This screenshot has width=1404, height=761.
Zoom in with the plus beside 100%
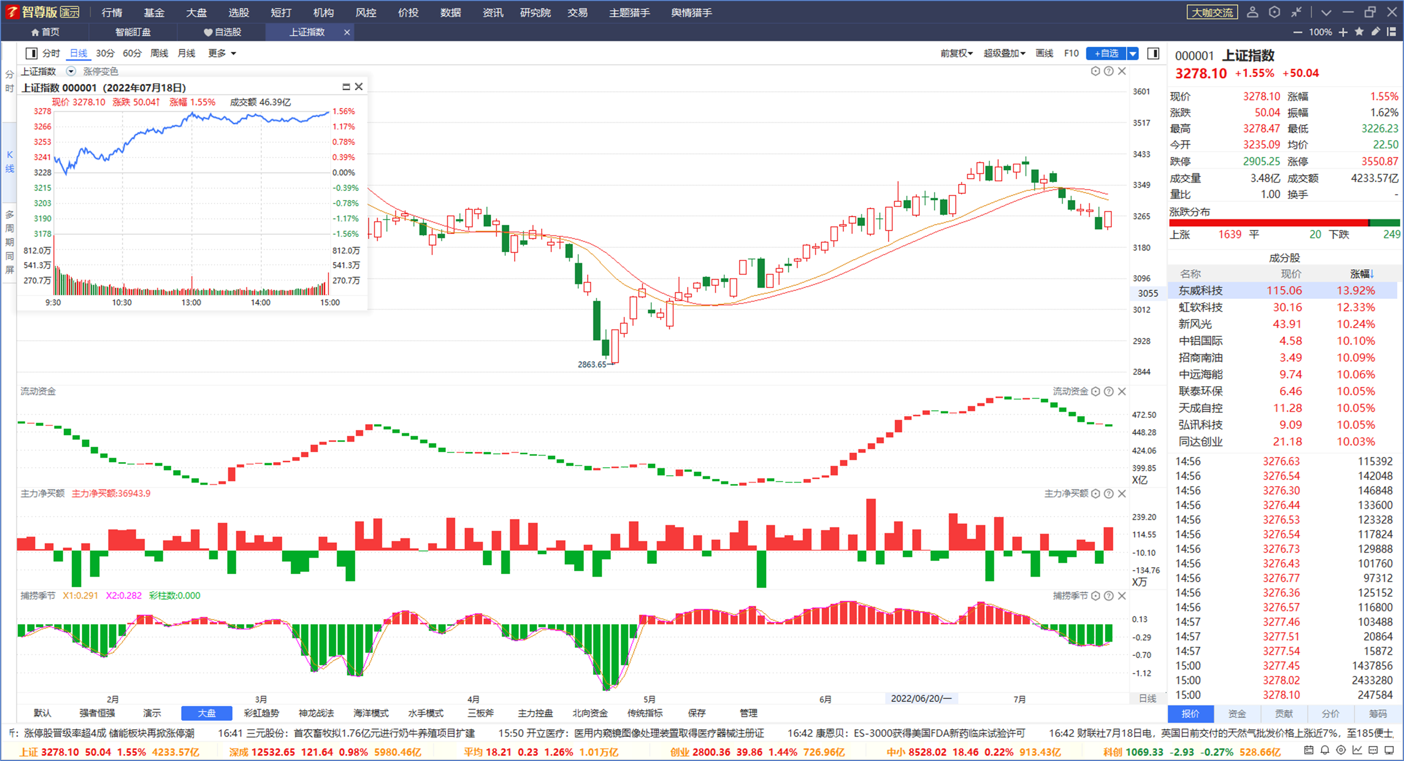point(1343,32)
